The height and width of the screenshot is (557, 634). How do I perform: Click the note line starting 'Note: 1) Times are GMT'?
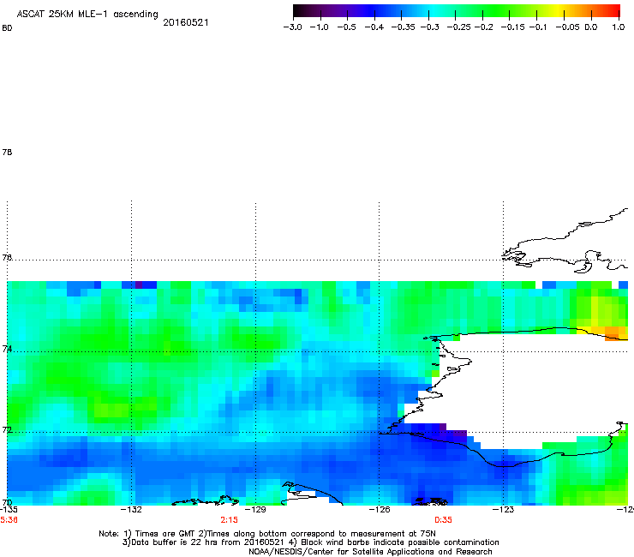(267, 534)
